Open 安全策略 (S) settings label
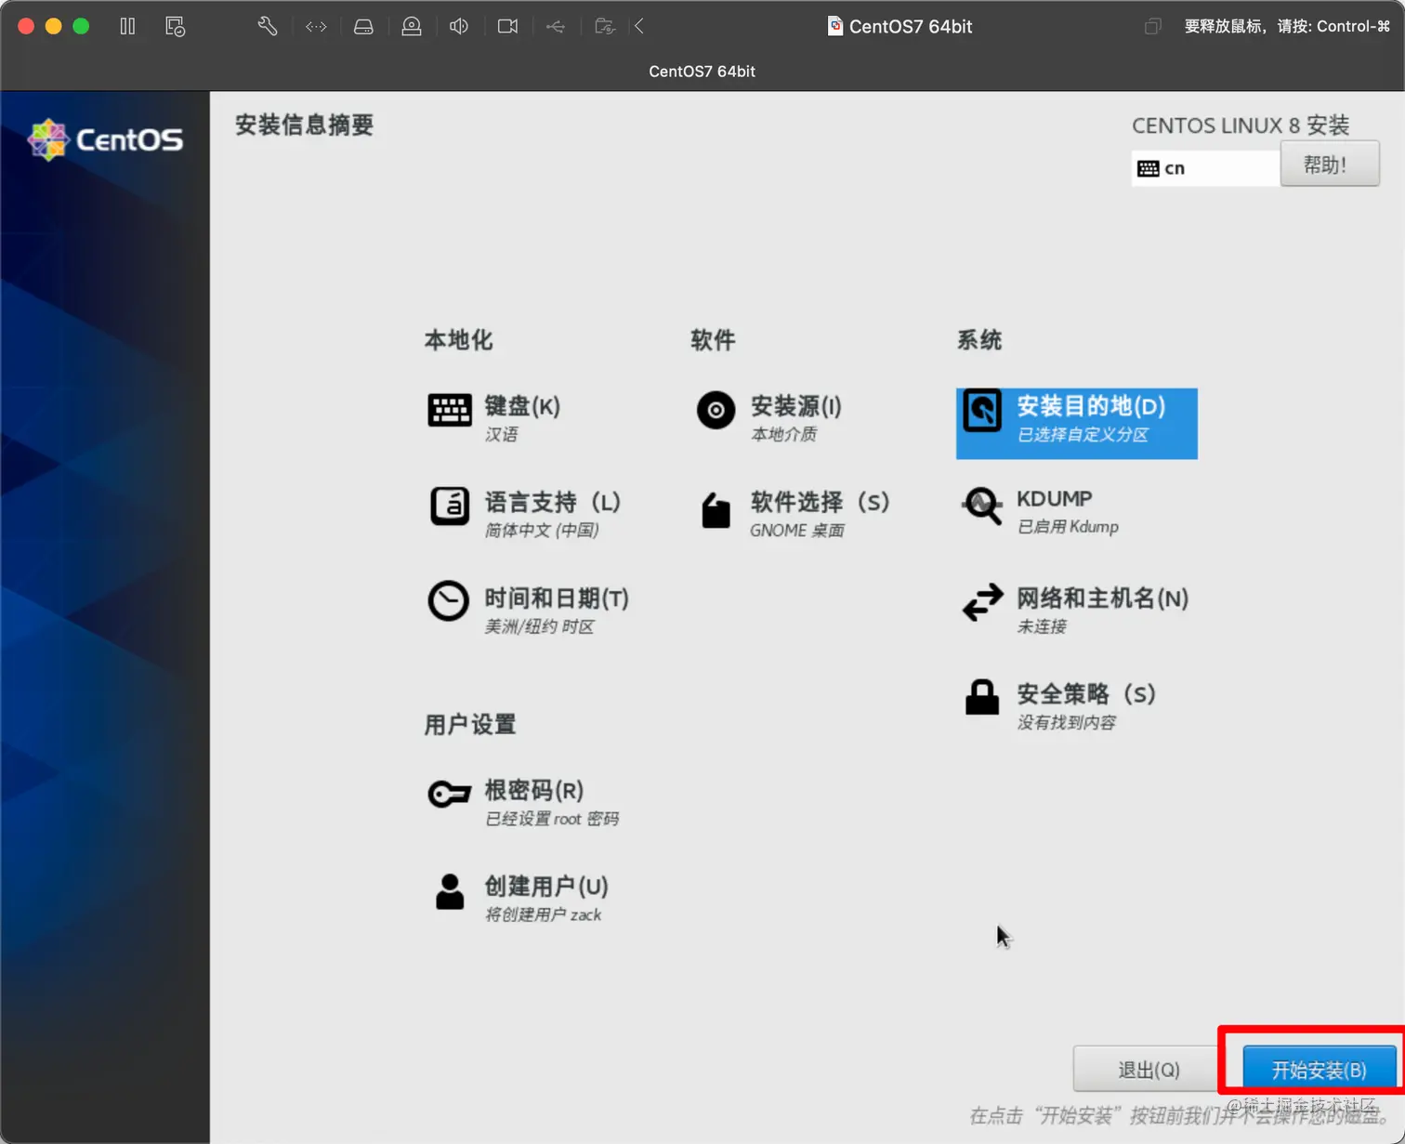Viewport: 1405px width, 1144px height. [1086, 694]
